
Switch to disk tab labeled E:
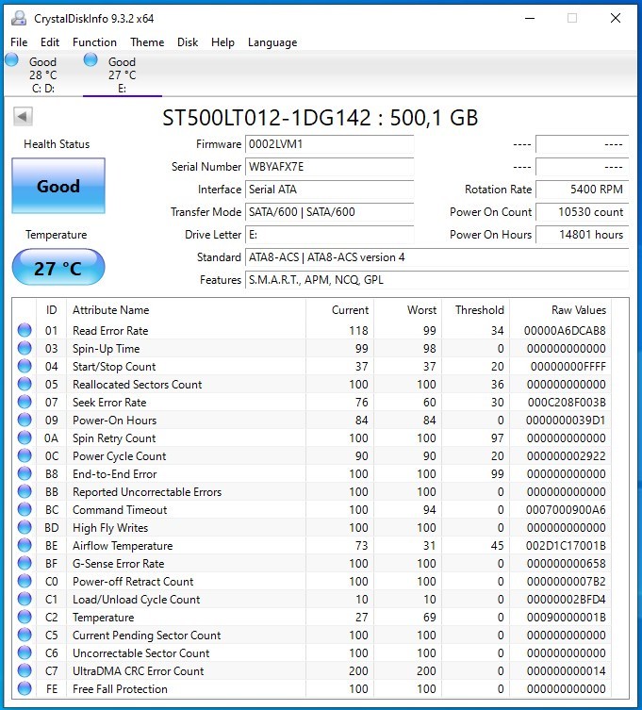[123, 74]
